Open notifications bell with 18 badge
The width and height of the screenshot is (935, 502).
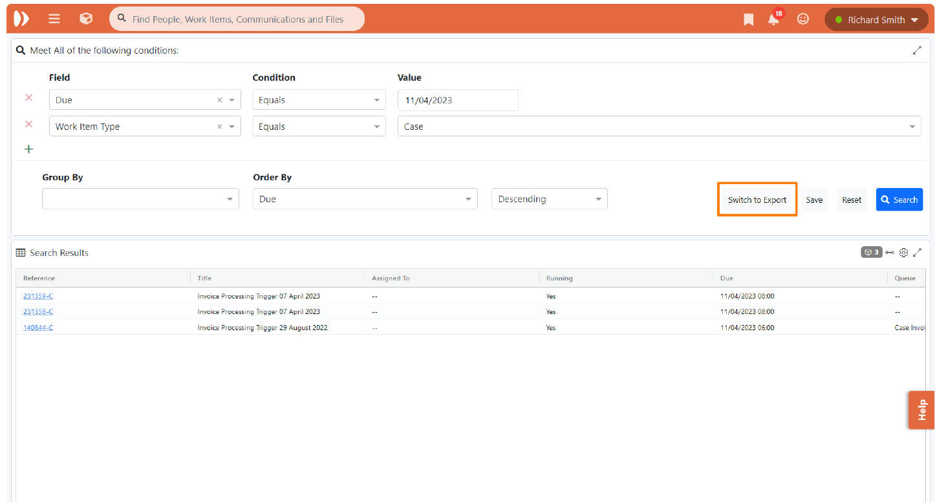773,19
